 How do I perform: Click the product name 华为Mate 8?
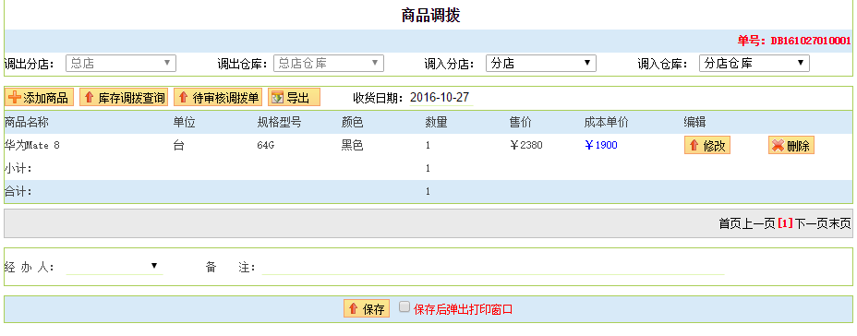pos(31,146)
